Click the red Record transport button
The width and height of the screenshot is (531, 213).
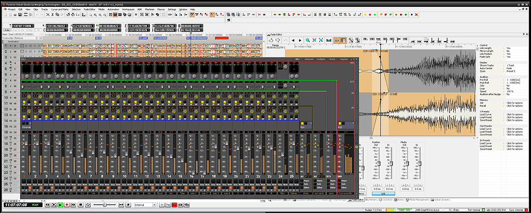point(67,205)
